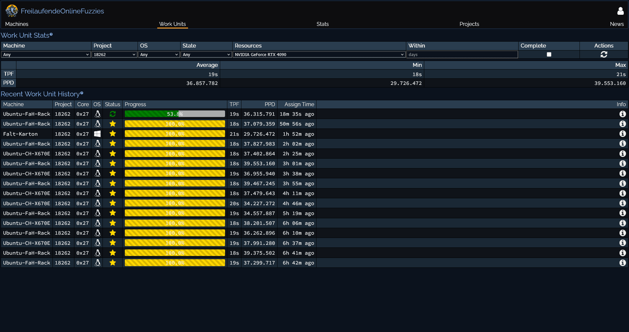
Task: Open info for the 2h 02m ago work unit
Action: pos(623,144)
